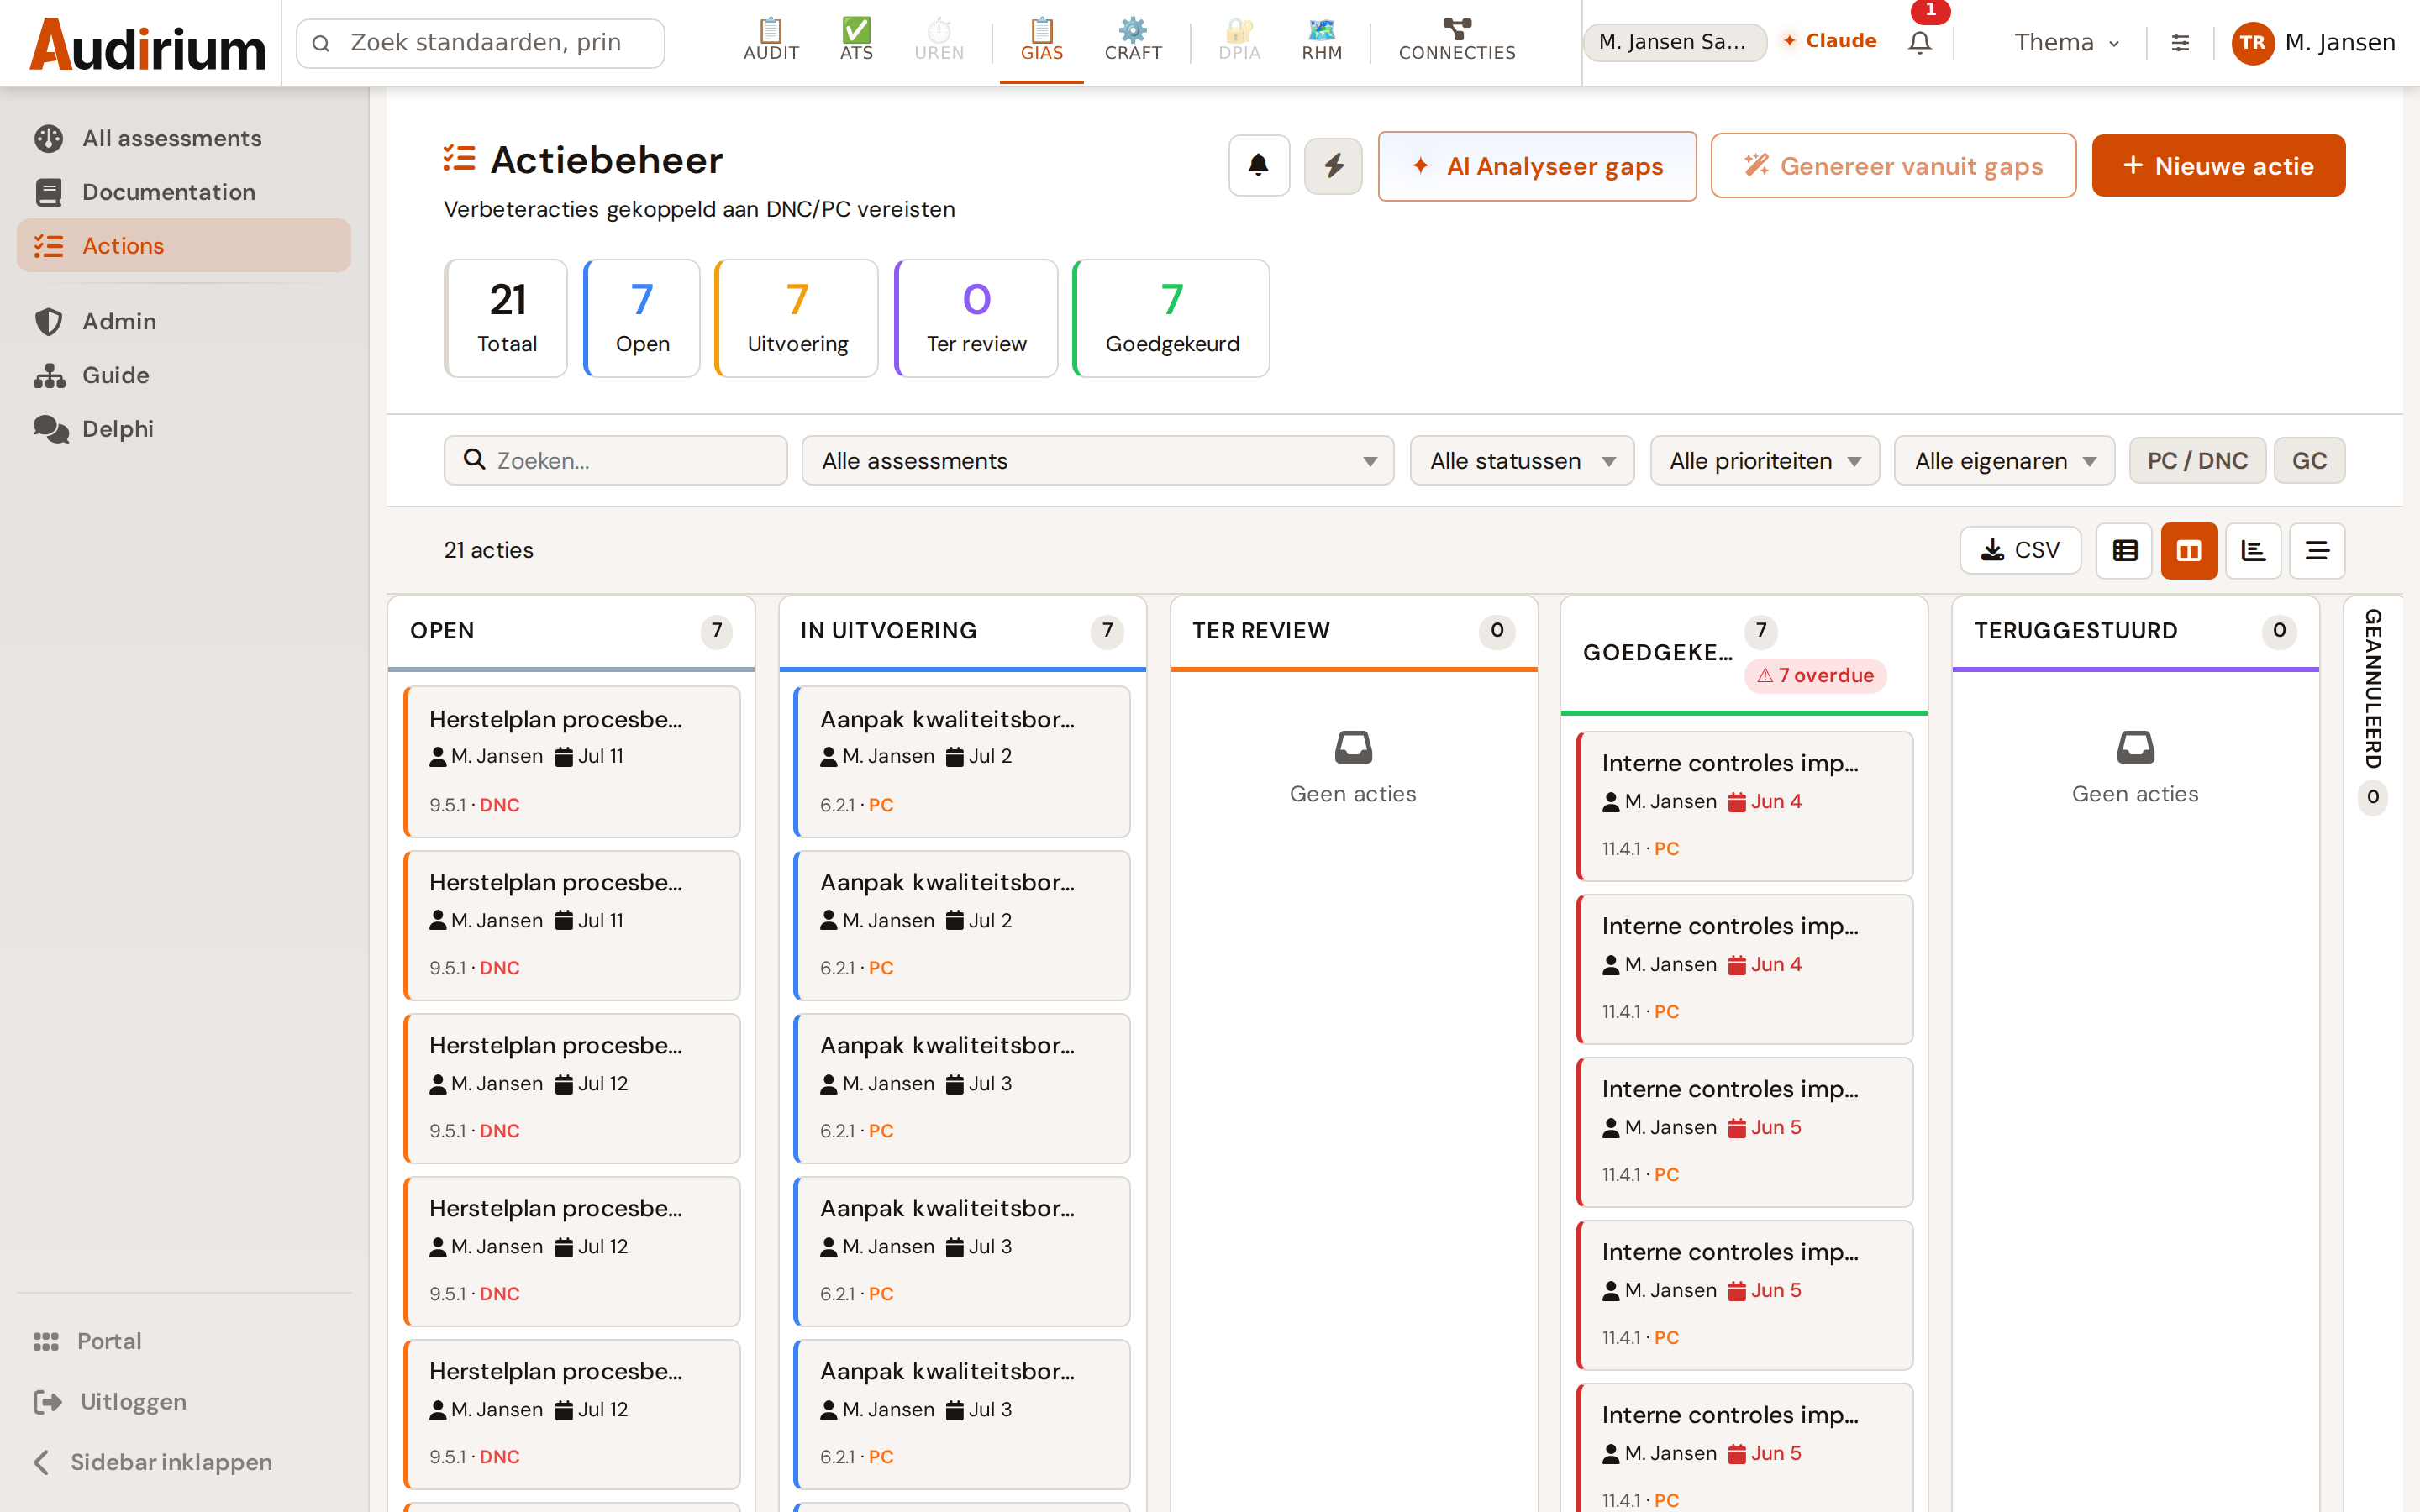
Task: Open Guide in sidebar
Action: click(184, 375)
